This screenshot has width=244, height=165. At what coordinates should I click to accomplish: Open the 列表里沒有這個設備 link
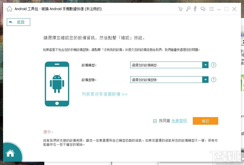(105, 94)
